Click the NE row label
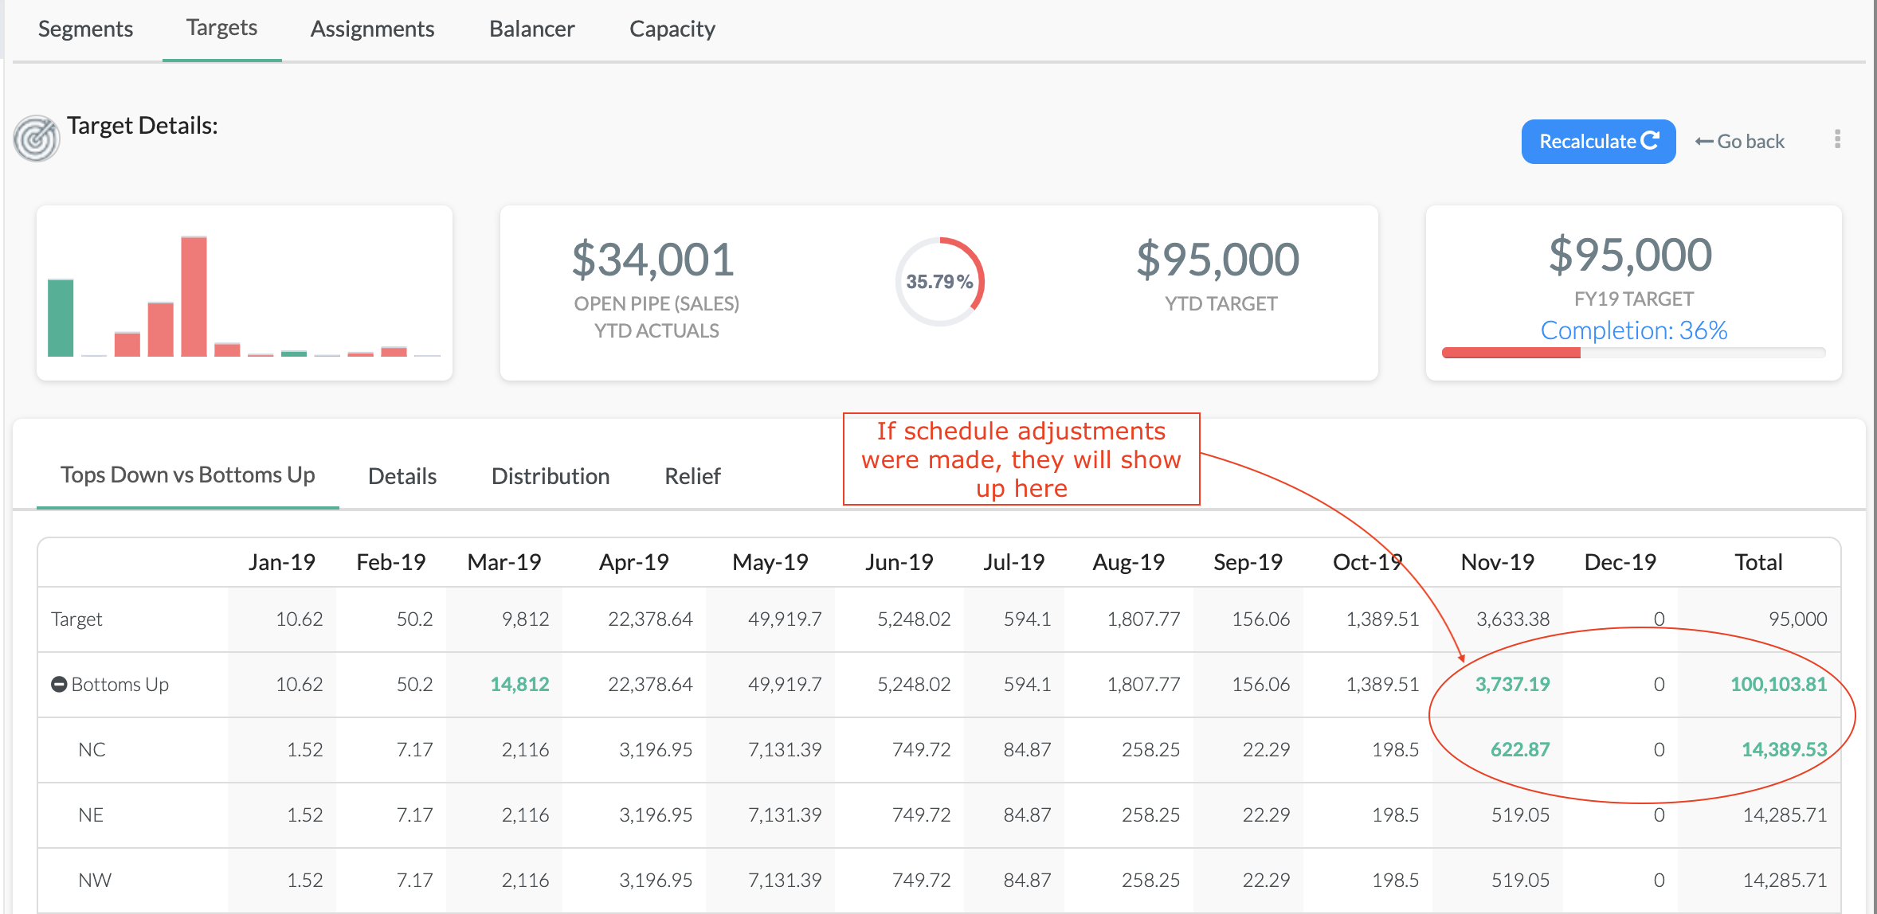This screenshot has width=1877, height=914. point(91,814)
